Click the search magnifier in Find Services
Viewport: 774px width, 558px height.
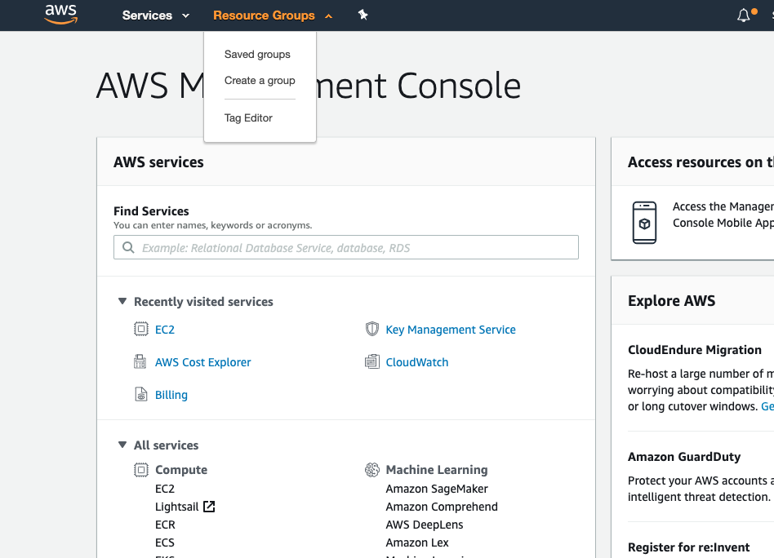(128, 247)
